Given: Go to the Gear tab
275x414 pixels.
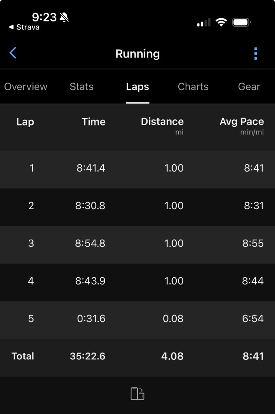Looking at the screenshot, I should point(249,87).
